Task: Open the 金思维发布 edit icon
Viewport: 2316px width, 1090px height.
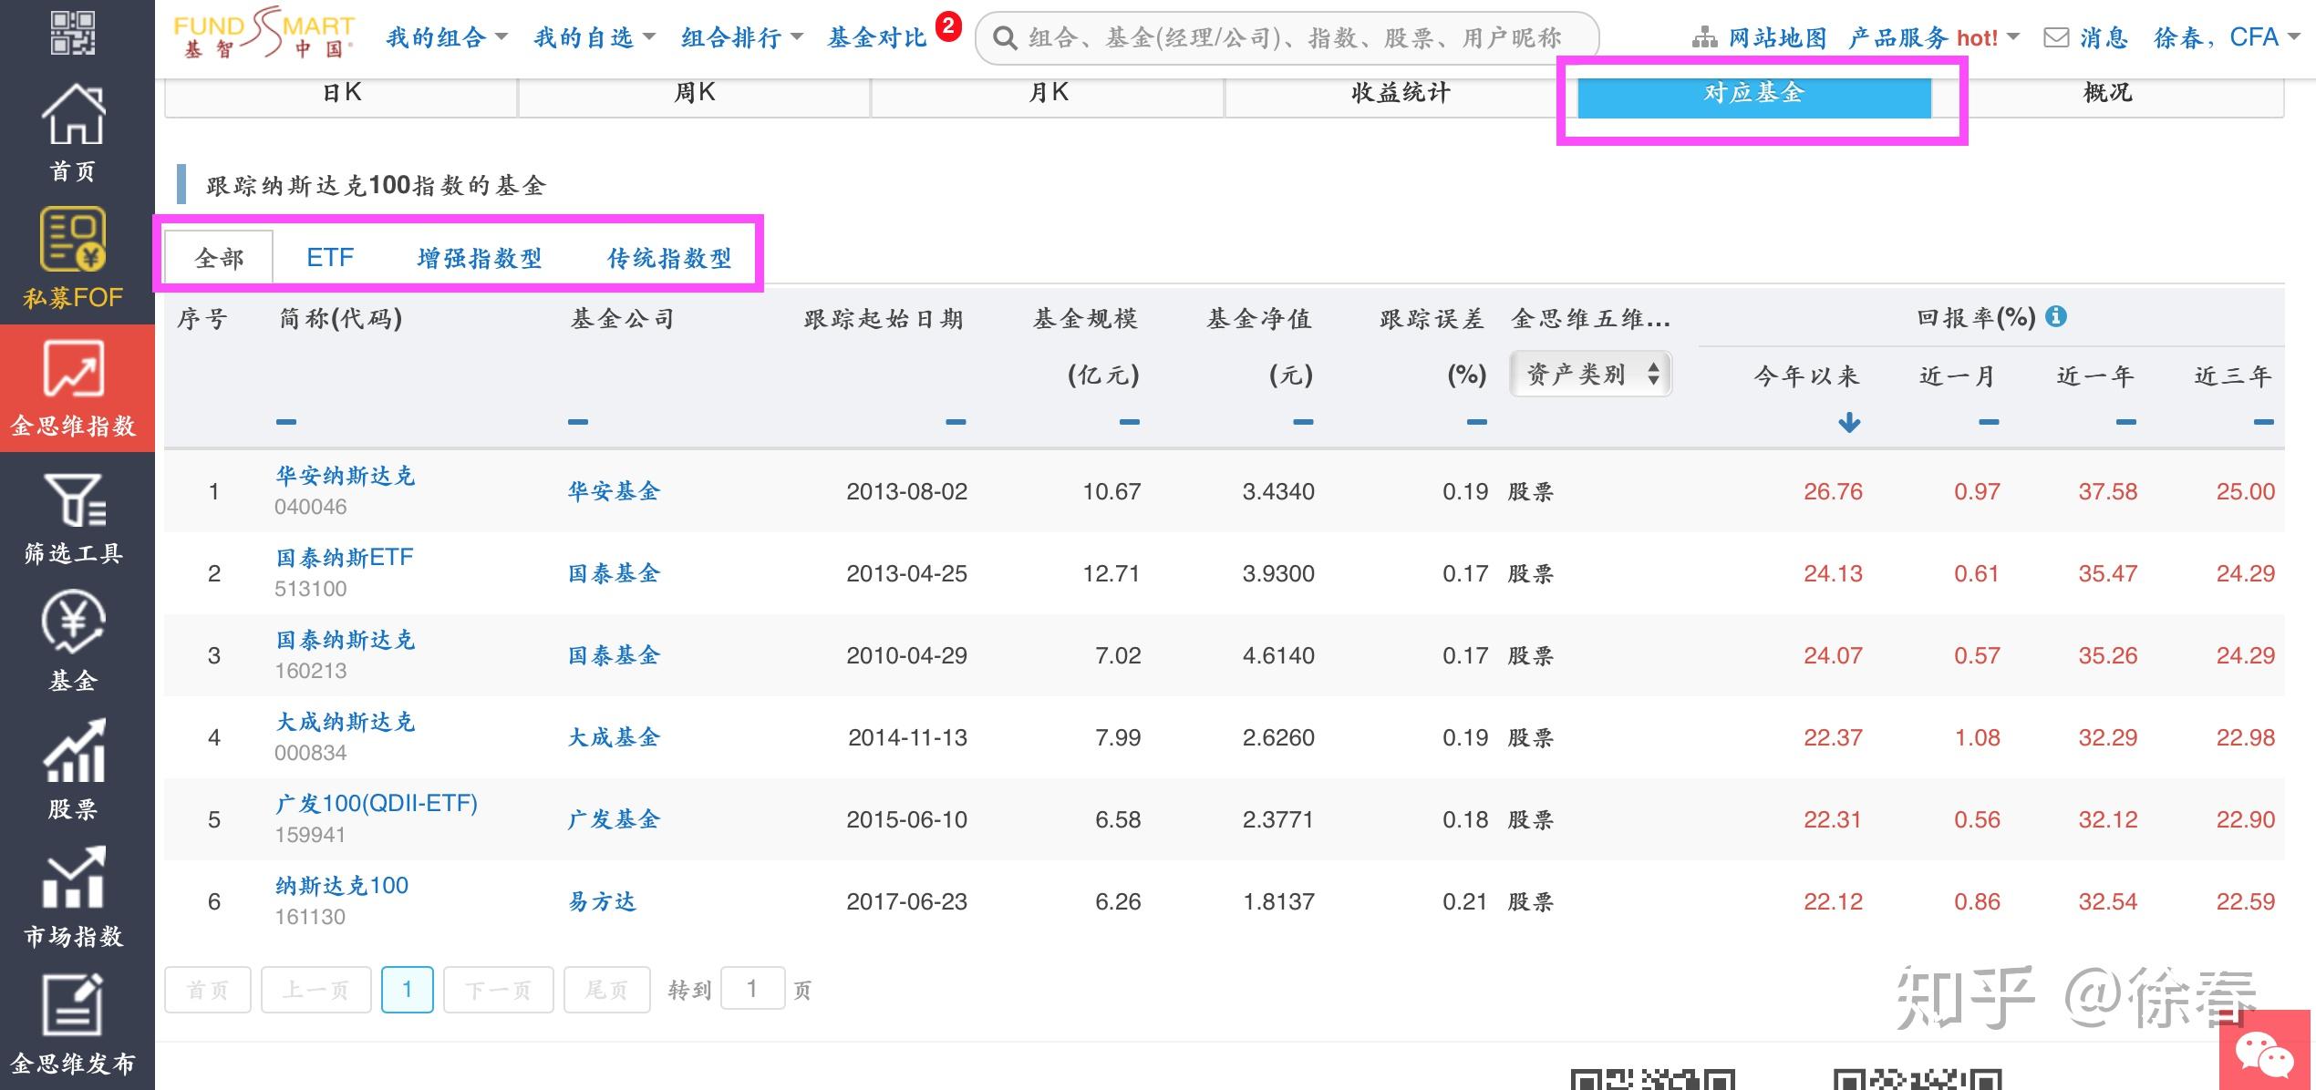Action: tap(73, 1006)
